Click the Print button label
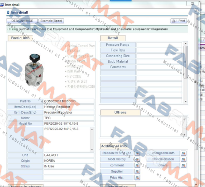The image size is (205, 187). 182,21
